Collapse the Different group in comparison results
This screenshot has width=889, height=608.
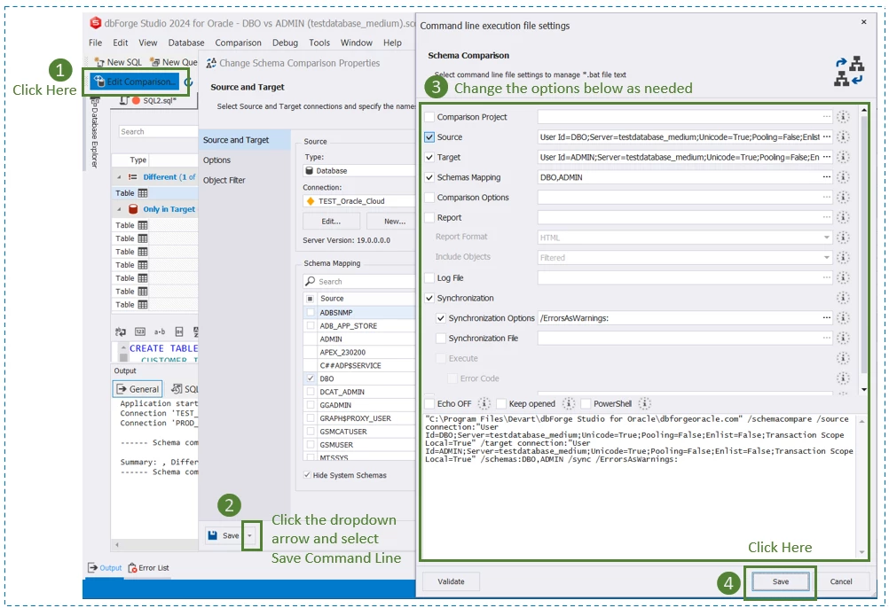click(x=119, y=177)
